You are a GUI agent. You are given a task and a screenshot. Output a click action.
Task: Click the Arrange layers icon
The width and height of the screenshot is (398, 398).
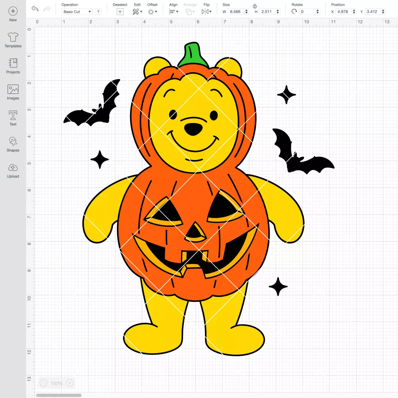point(189,12)
